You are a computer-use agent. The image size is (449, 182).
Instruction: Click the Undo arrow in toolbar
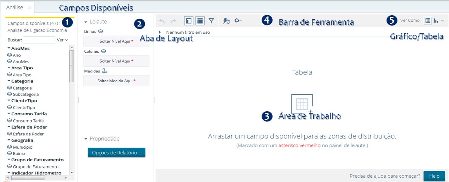pos(162,21)
